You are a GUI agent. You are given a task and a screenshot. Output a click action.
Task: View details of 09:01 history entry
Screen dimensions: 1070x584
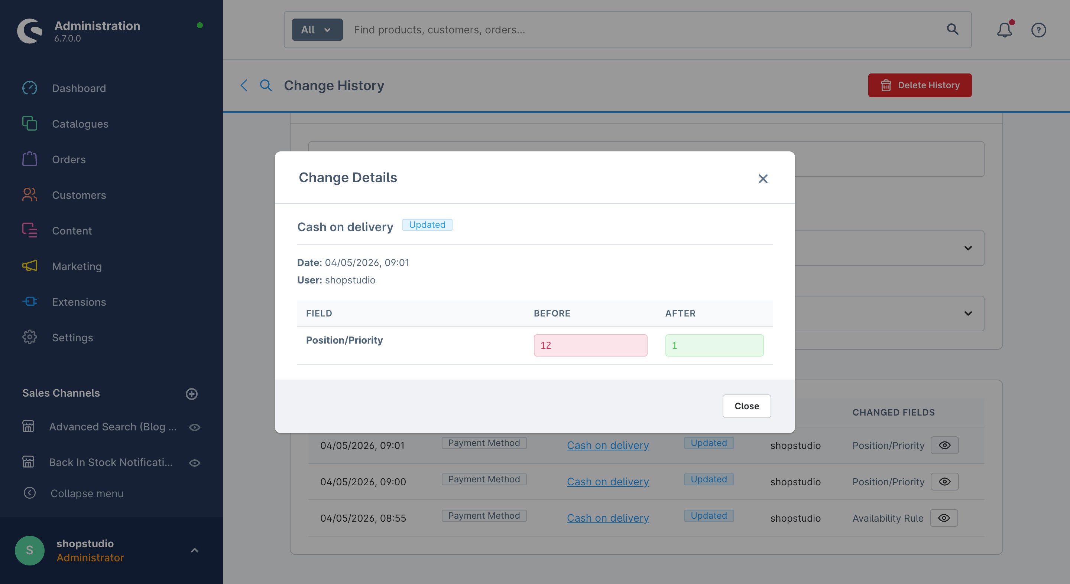point(944,445)
